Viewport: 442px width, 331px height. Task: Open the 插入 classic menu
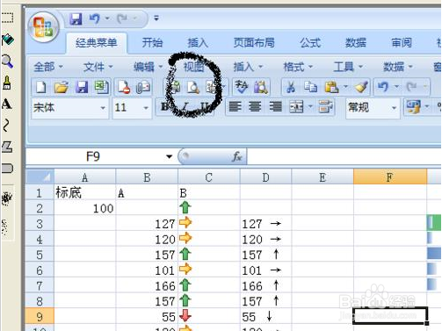(248, 67)
